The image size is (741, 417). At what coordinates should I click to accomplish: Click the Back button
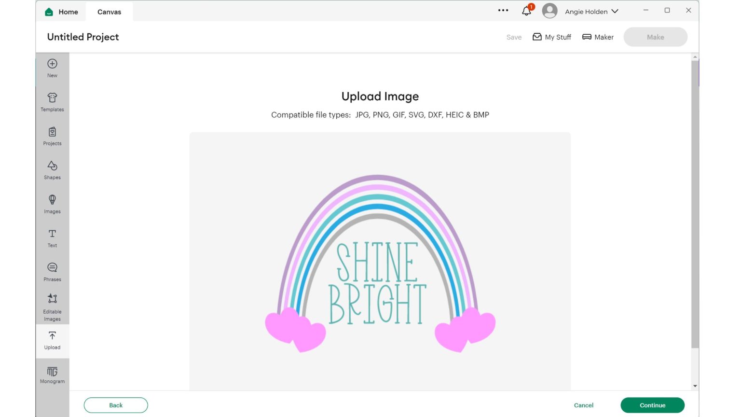(x=116, y=405)
